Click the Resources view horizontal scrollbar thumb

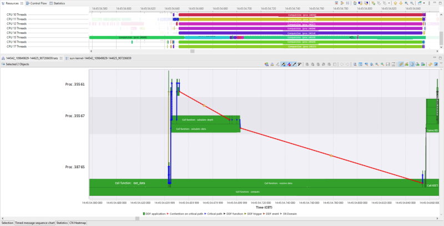192,51
